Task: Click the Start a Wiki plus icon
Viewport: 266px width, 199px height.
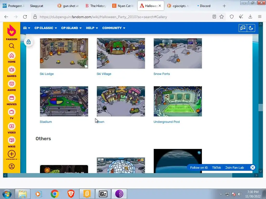Action: (11, 154)
